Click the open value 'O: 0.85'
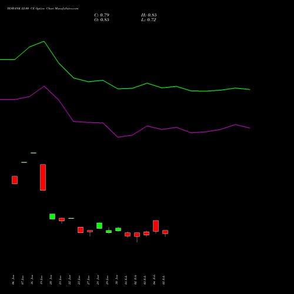The image size is (294, 294). [102, 20]
